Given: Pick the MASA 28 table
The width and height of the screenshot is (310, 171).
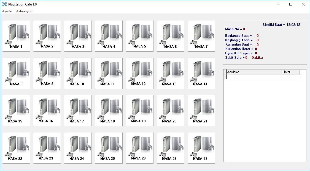Looking at the screenshot, I should (x=201, y=148).
